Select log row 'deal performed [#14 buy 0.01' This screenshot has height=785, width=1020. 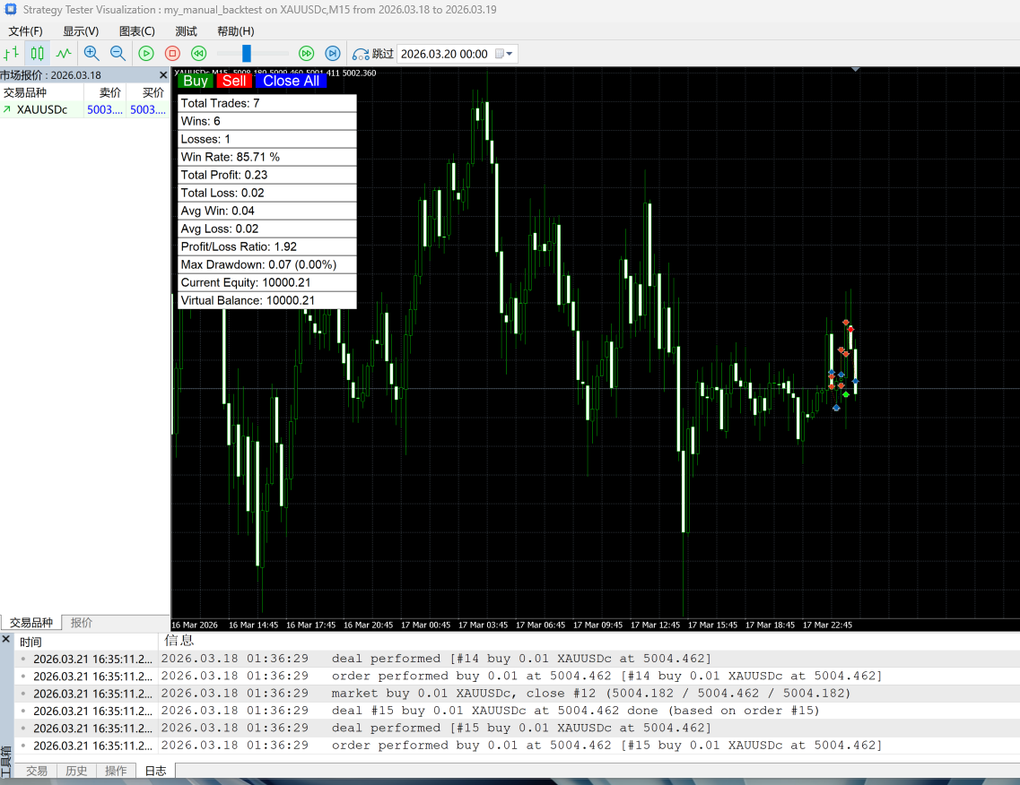tap(517, 659)
